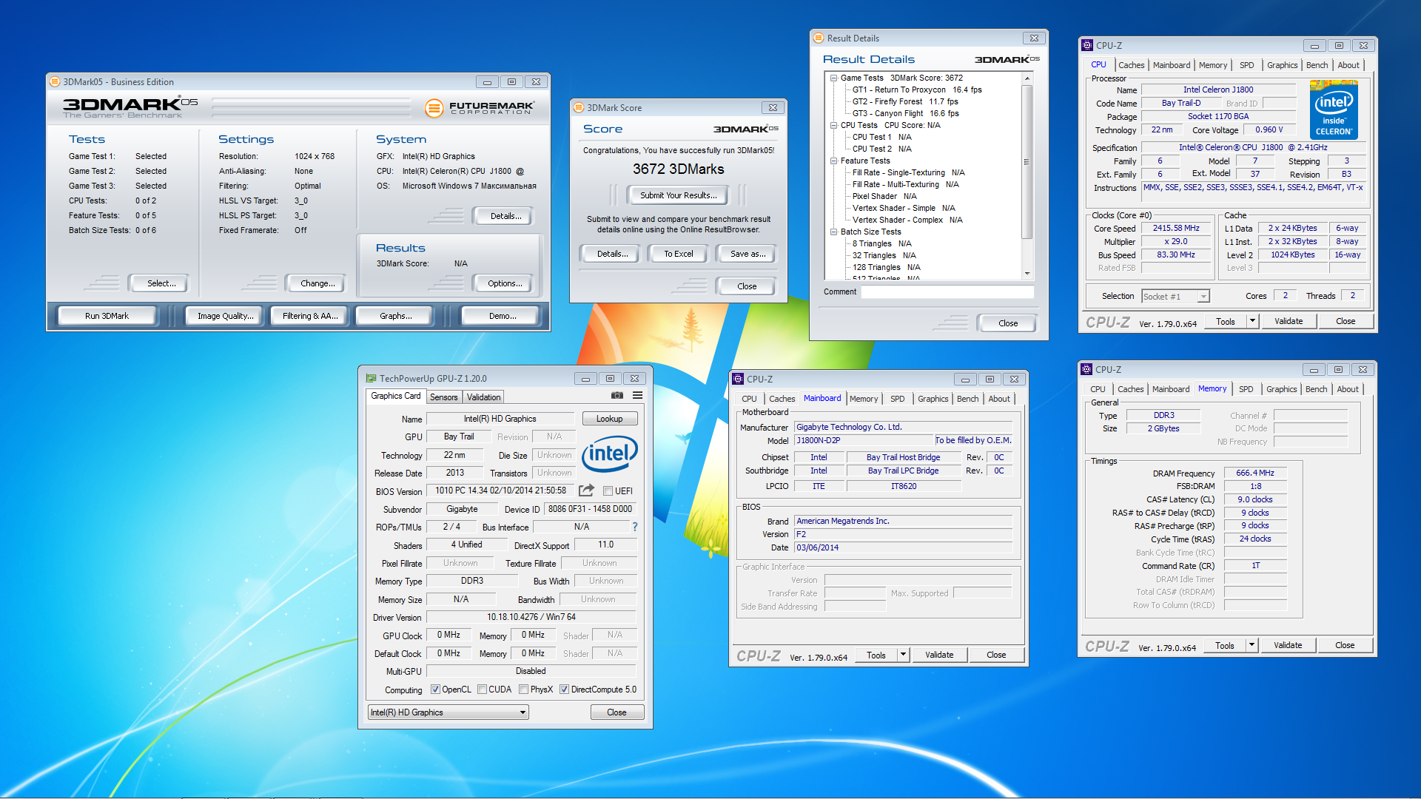The height and width of the screenshot is (799, 1421).
Task: Click Details... button in 3DMark Score window
Action: pos(612,254)
